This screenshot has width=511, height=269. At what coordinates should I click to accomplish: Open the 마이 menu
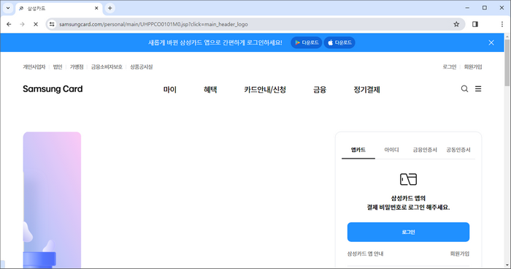tap(170, 89)
